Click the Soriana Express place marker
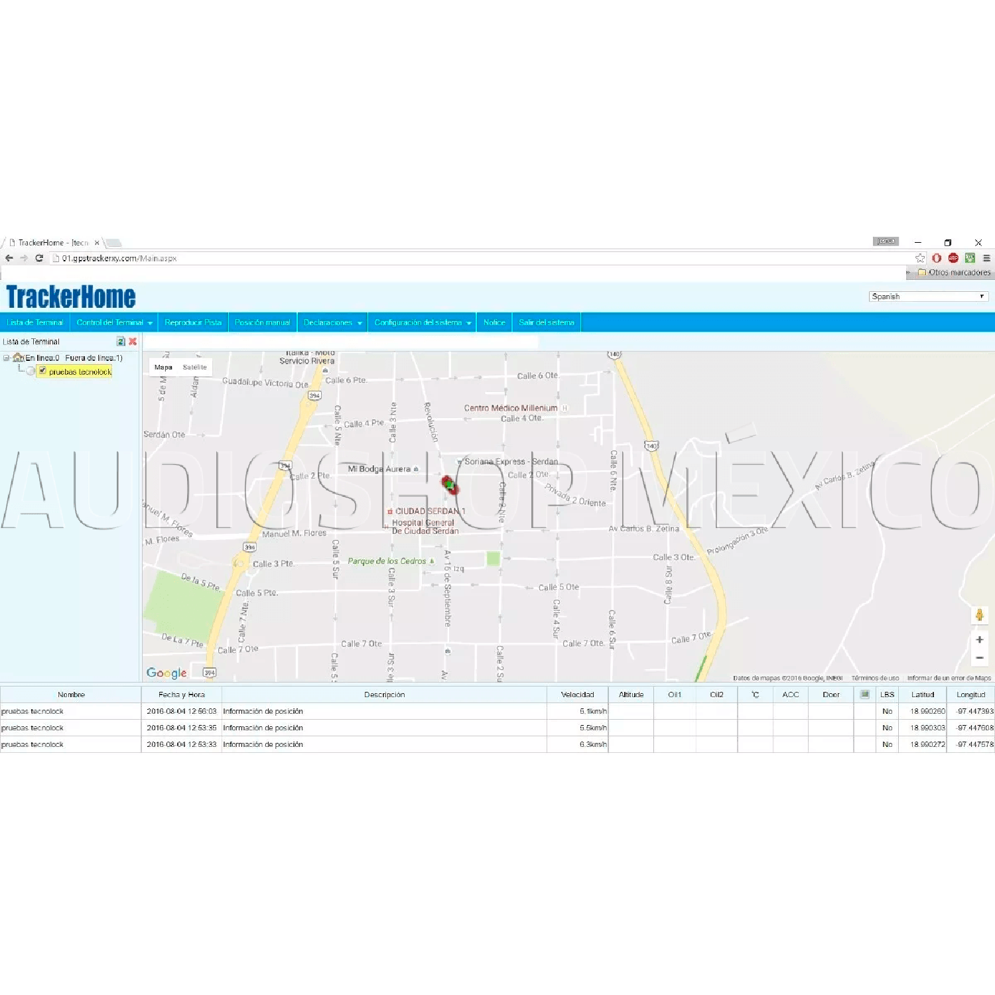Image resolution: width=995 pixels, height=995 pixels. (x=460, y=462)
